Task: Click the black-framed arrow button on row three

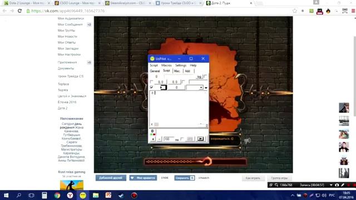Action: [x=164, y=88]
